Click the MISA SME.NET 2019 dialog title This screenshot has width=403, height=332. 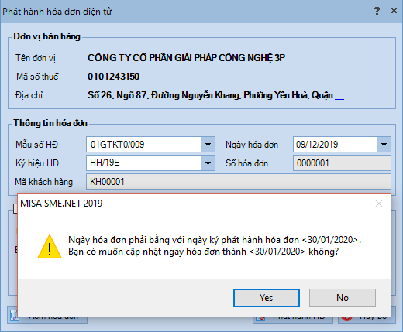coord(61,204)
